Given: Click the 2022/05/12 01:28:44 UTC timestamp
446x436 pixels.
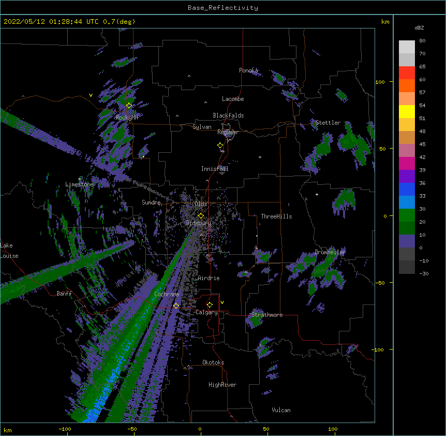Looking at the screenshot, I should (51, 22).
